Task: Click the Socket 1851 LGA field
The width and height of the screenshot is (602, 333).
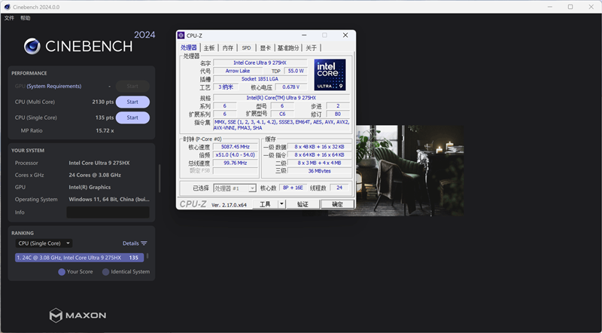Action: 260,79
